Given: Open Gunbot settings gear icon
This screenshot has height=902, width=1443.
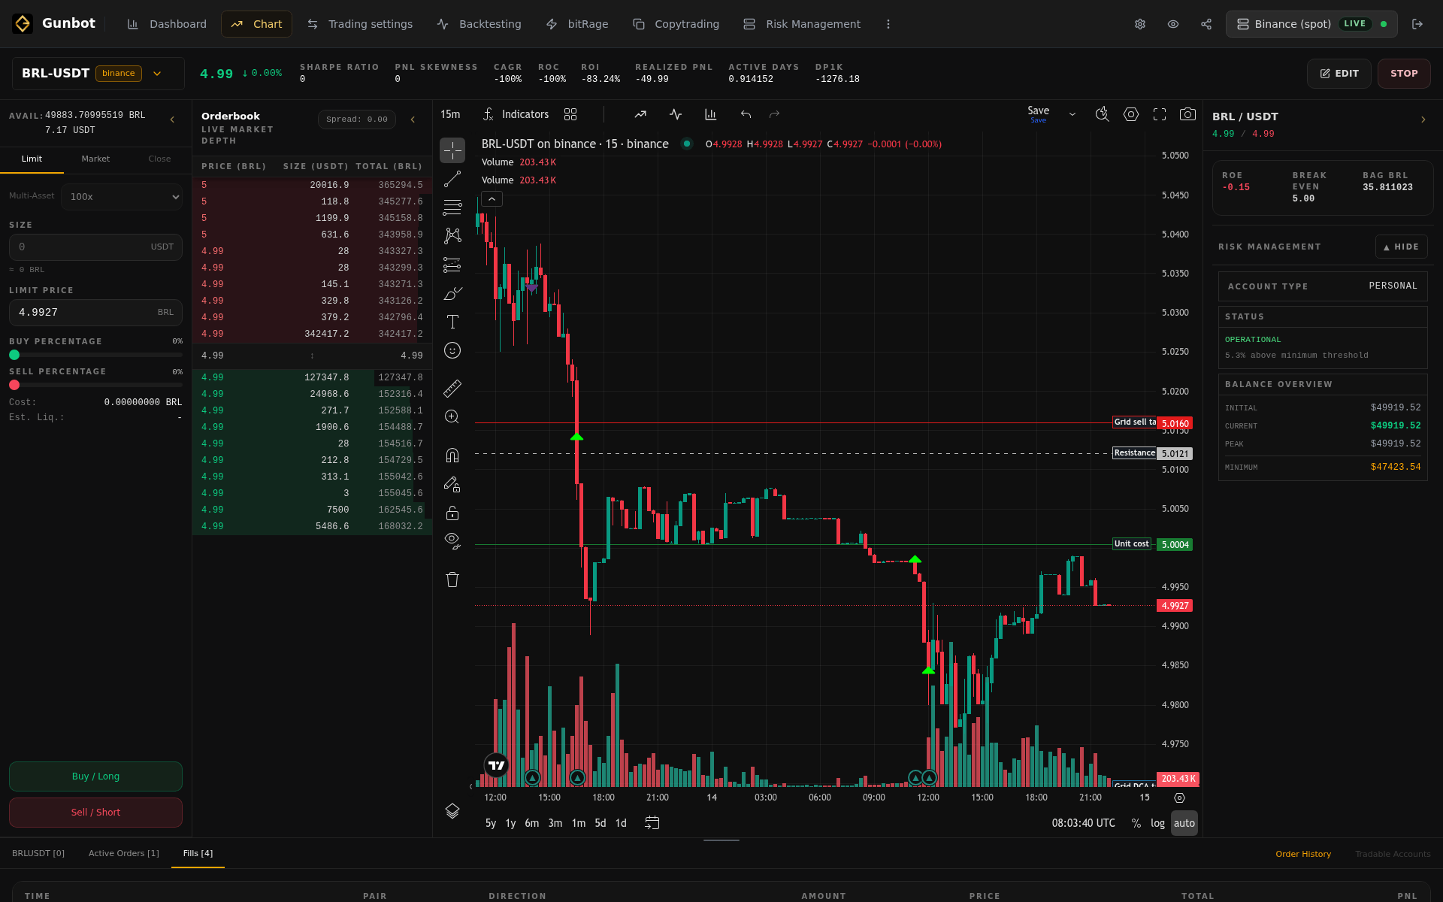Looking at the screenshot, I should [1140, 24].
